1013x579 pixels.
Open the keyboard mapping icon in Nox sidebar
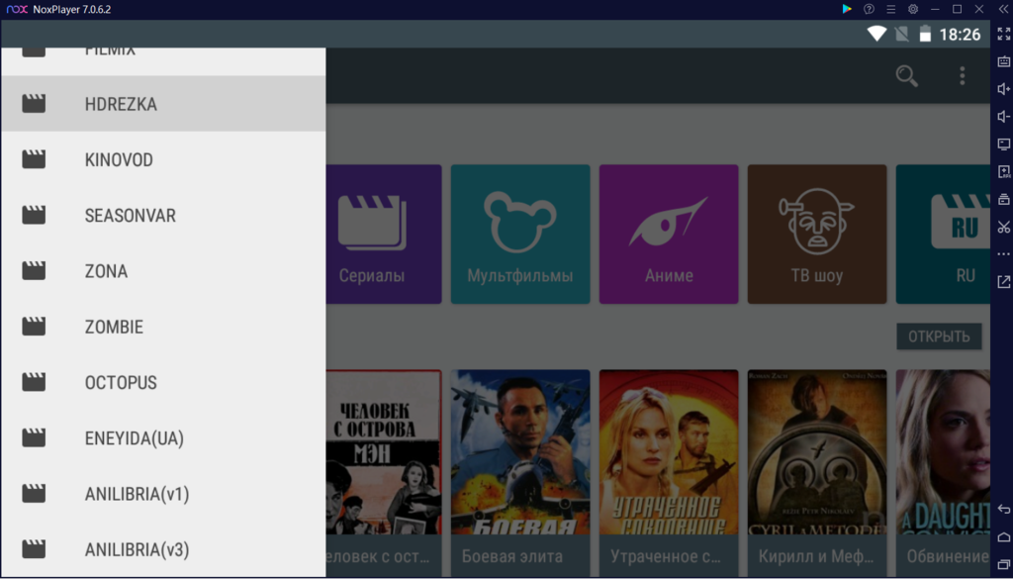coord(1003,61)
